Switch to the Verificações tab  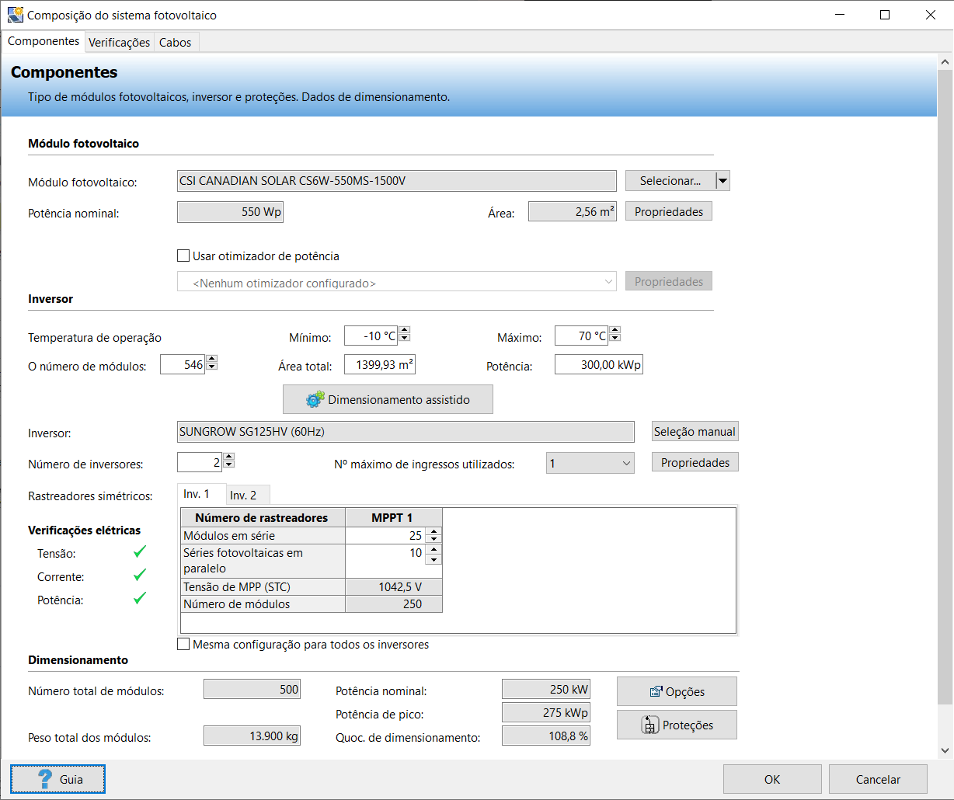point(119,42)
